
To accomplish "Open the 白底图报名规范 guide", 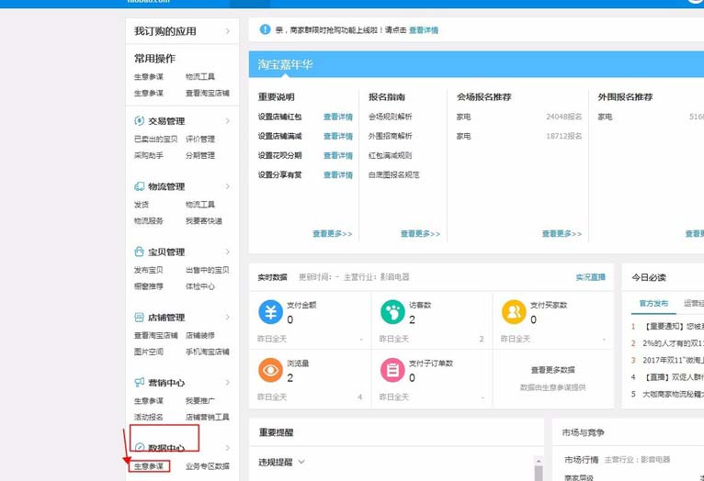I will pos(393,174).
